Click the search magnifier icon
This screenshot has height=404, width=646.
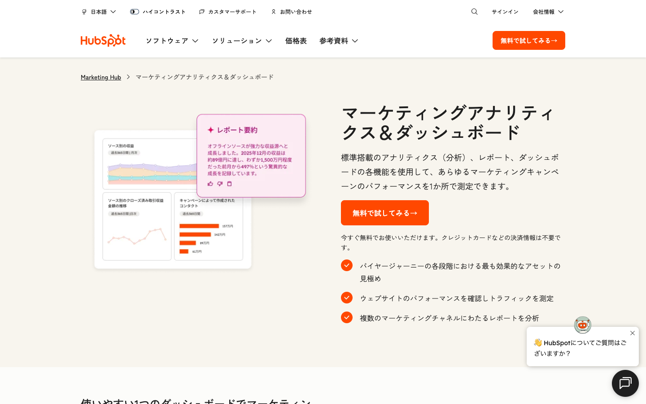(x=474, y=12)
